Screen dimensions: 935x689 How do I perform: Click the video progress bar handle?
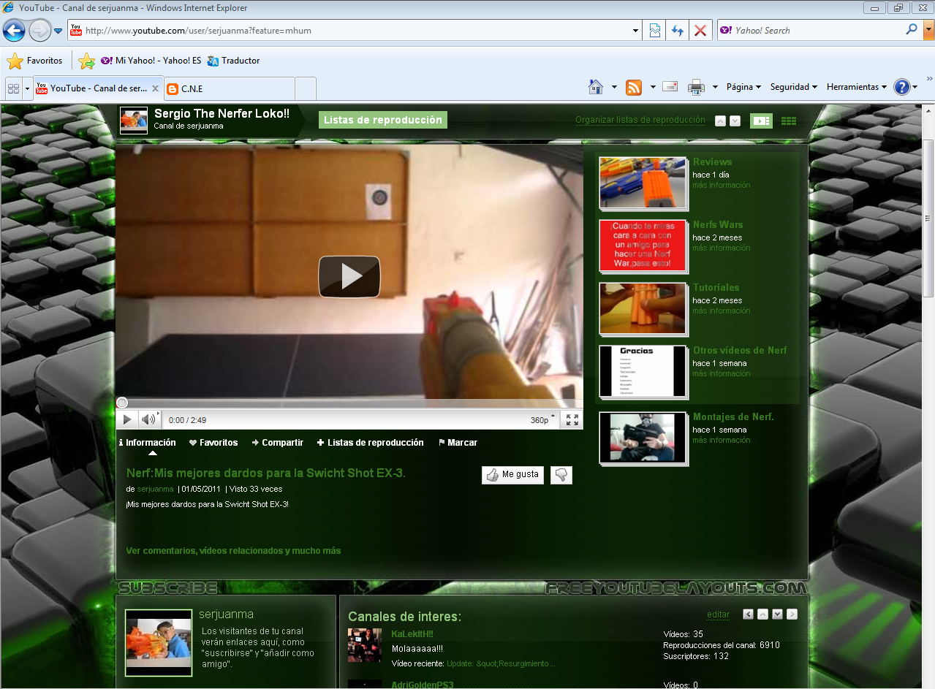122,403
